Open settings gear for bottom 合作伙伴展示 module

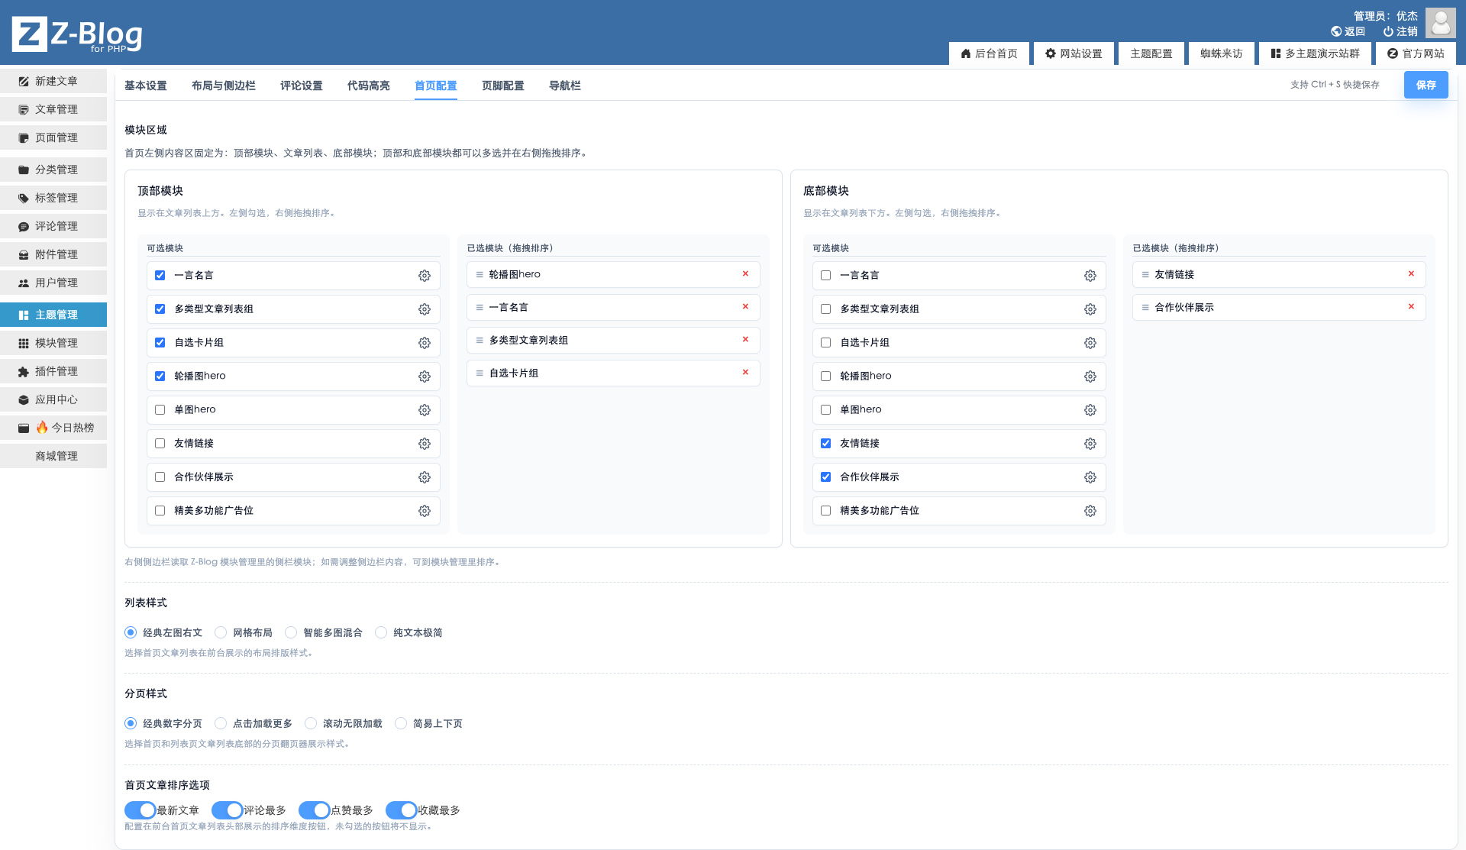tap(1090, 477)
